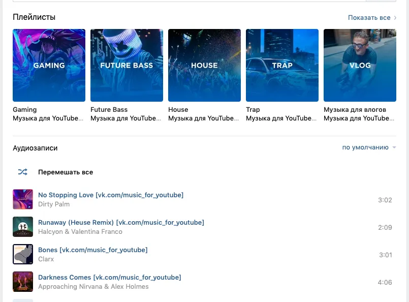Click the chevron next to Показать все
This screenshot has width=409, height=302.
[395, 18]
